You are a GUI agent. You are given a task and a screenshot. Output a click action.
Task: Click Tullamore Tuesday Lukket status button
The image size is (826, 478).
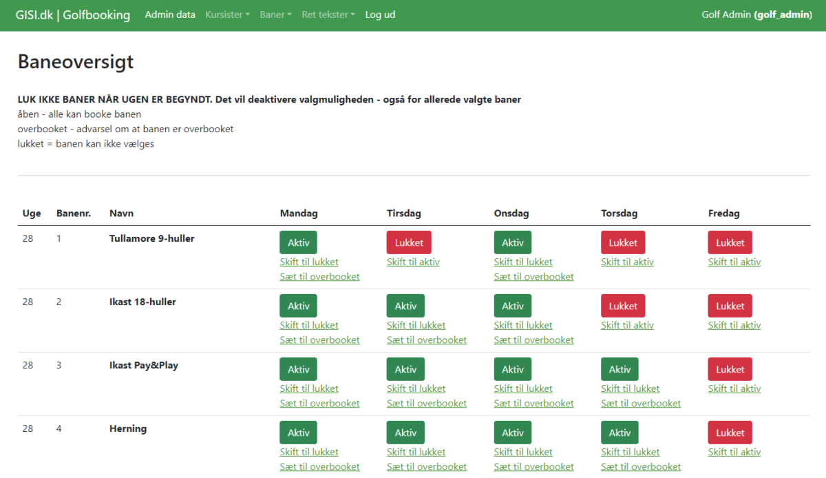click(409, 242)
